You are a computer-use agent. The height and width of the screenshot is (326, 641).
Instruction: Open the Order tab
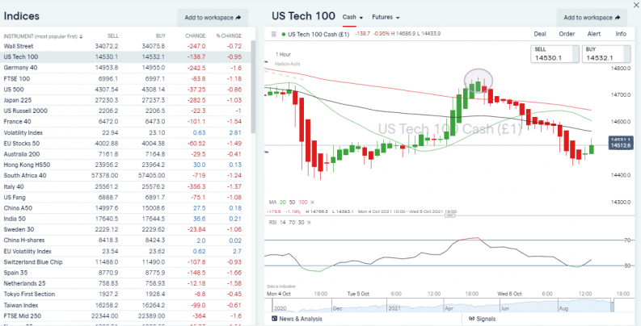(x=567, y=34)
